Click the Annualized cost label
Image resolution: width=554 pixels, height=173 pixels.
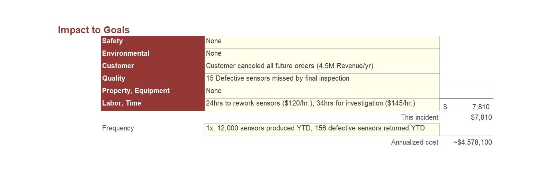[x=414, y=142]
